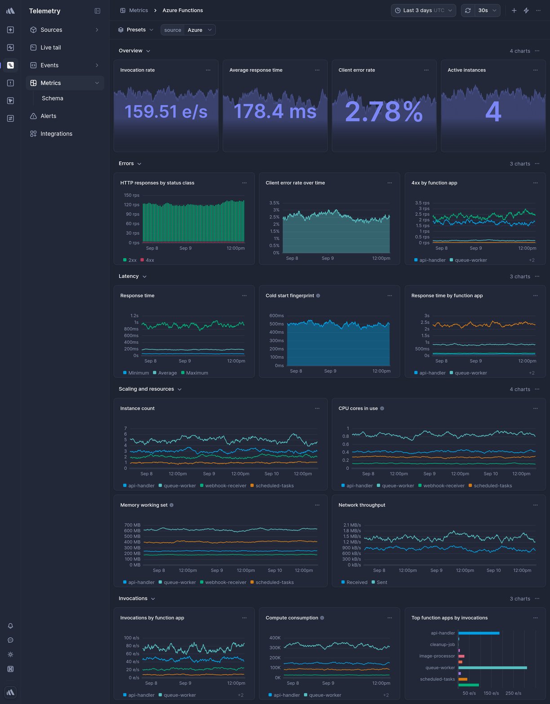The image size is (550, 704).
Task: Click the lightning bolt icon in header
Action: tap(526, 10)
